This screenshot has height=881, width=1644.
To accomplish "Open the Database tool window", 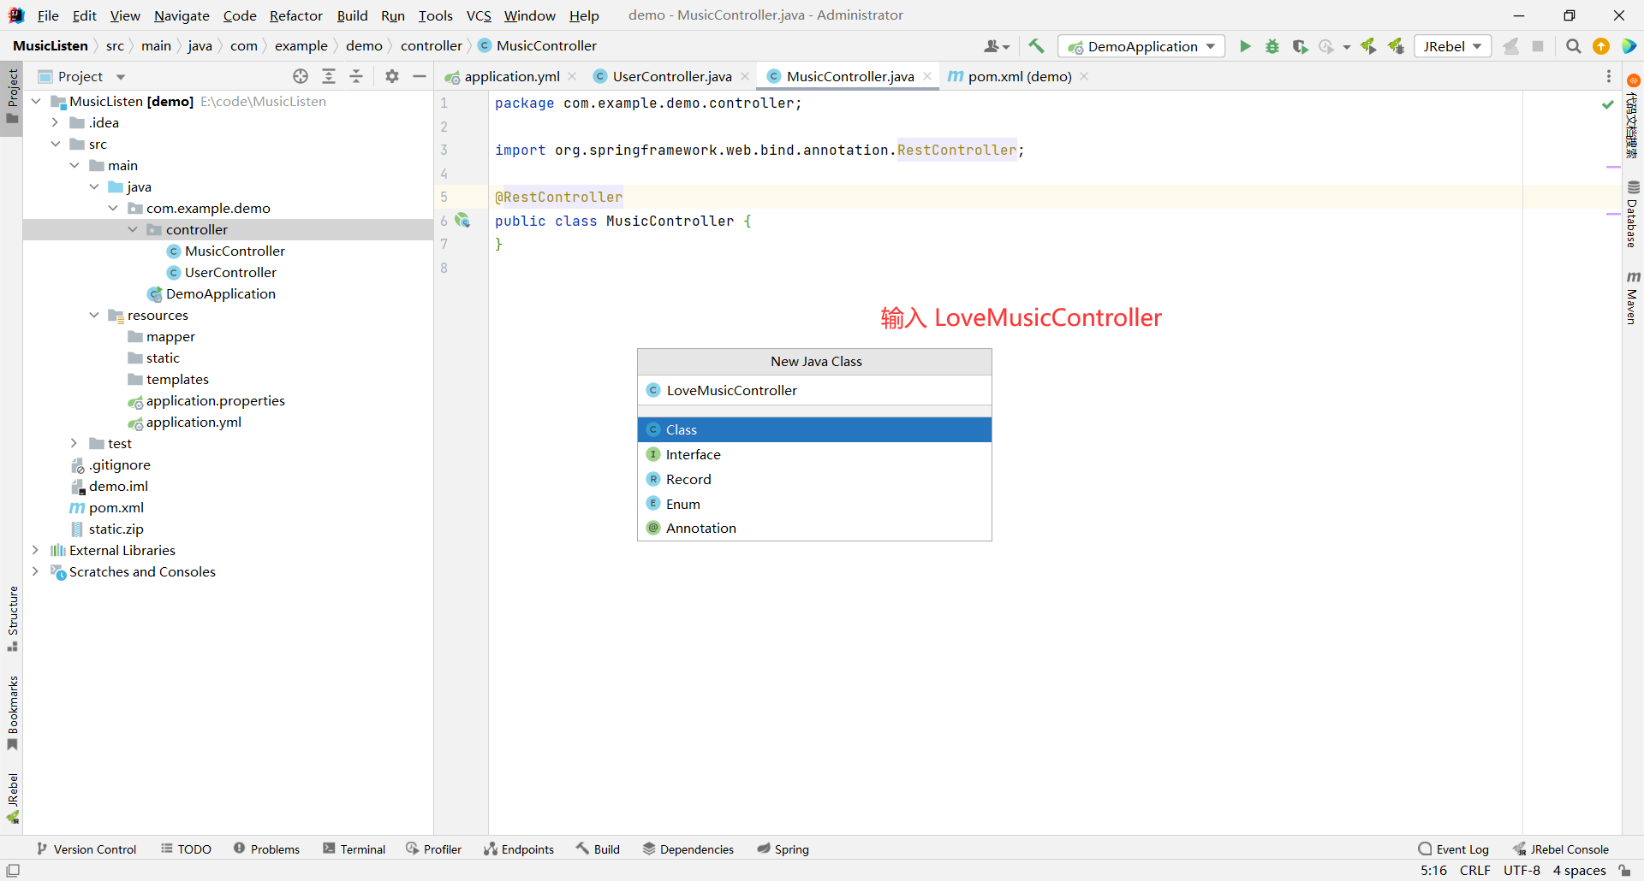I will point(1633,214).
